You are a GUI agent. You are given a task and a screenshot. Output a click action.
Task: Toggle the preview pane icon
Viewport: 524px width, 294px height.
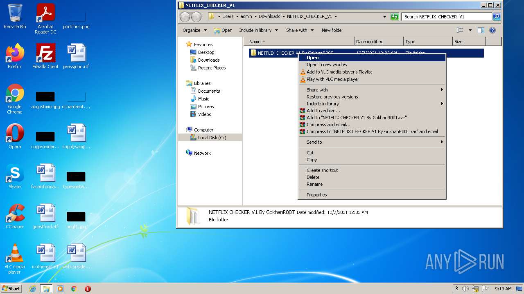pyautogui.click(x=481, y=30)
